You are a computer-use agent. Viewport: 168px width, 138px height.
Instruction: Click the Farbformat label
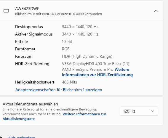pyautogui.click(x=25, y=49)
